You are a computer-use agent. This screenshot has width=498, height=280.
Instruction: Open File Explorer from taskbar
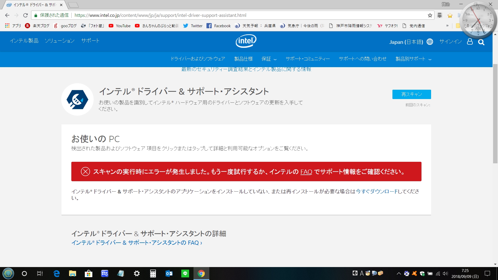[x=72, y=274]
